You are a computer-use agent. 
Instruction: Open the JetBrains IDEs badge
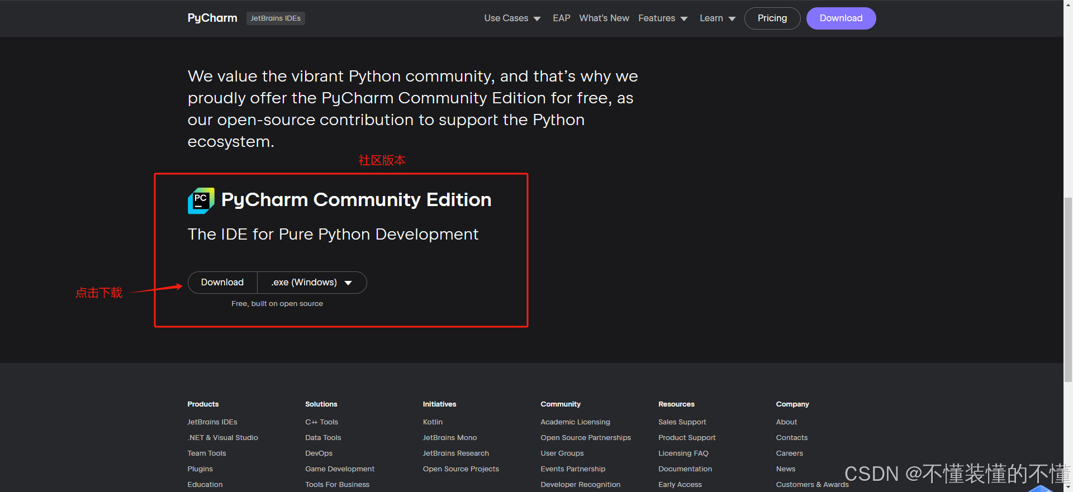276,18
